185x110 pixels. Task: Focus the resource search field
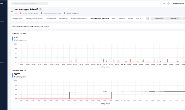pyautogui.click(x=30, y=4)
